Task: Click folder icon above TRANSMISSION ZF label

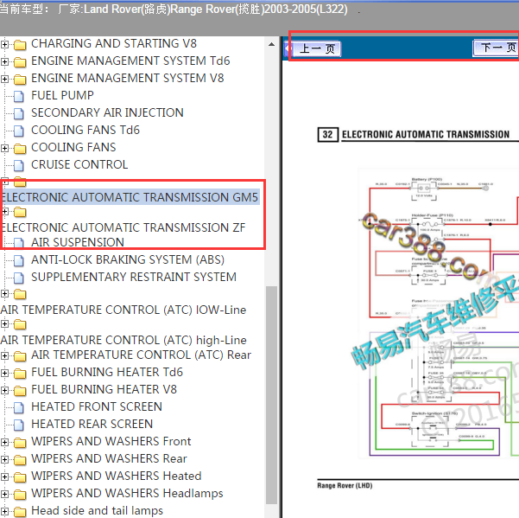Action: (x=20, y=212)
